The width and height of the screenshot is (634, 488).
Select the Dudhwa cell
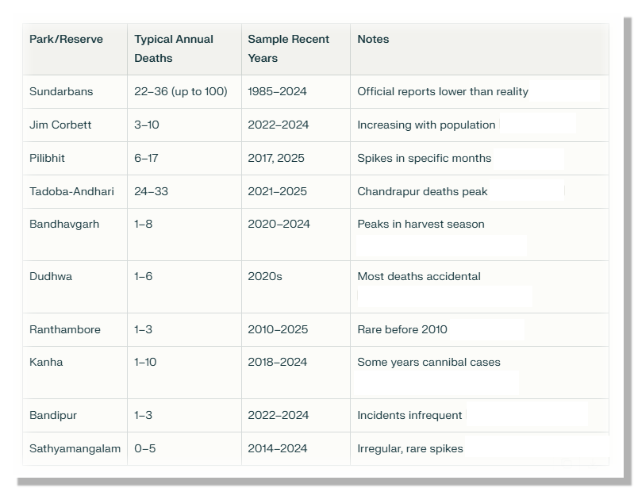coord(51,277)
